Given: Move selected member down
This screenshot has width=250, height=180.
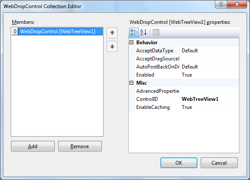Looking at the screenshot, I should click(x=112, y=46).
